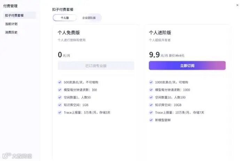Switch to the 企业团队版 tab
This screenshot has width=241, height=161.
pos(89,18)
